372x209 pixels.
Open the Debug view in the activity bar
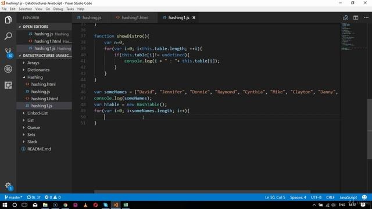[x=8, y=69]
